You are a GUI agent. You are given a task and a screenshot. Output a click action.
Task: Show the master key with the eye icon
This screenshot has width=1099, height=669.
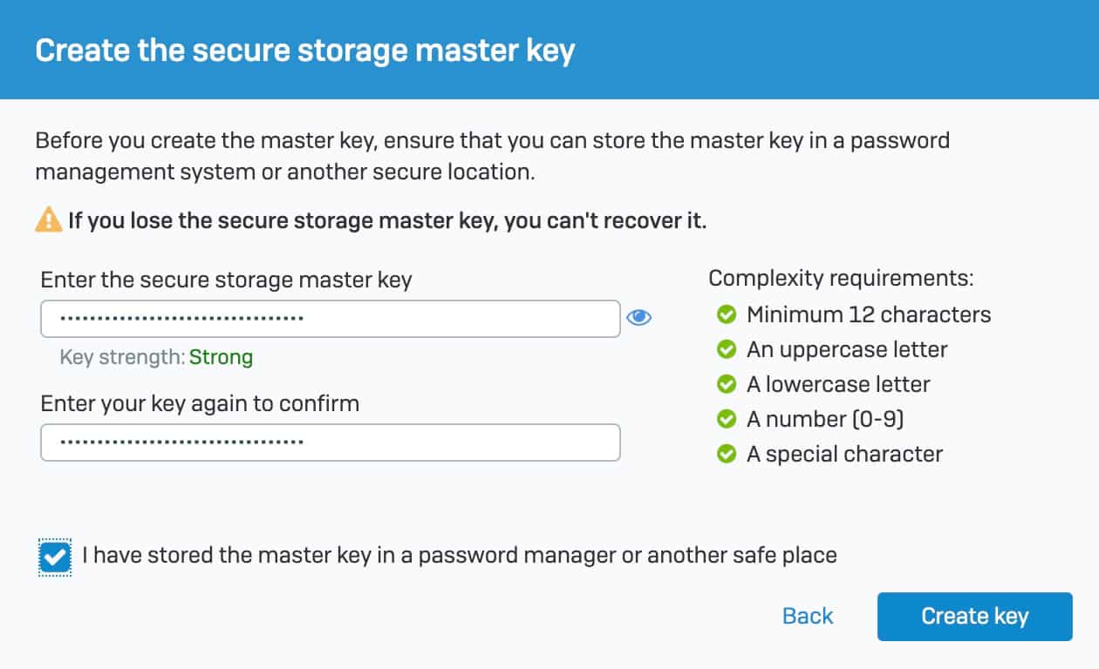point(638,318)
